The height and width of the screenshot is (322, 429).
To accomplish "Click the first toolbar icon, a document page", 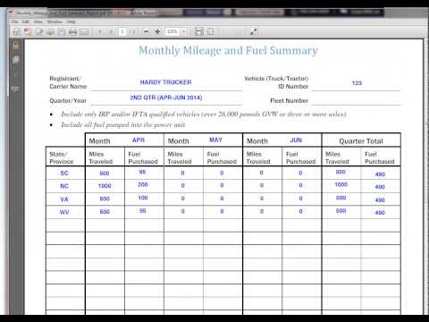I will (17, 32).
